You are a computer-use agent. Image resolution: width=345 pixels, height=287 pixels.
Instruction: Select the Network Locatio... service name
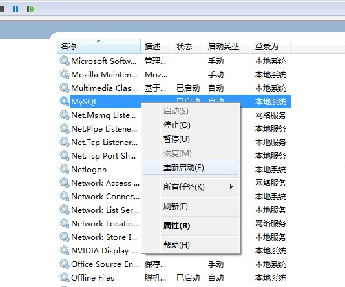(105, 224)
